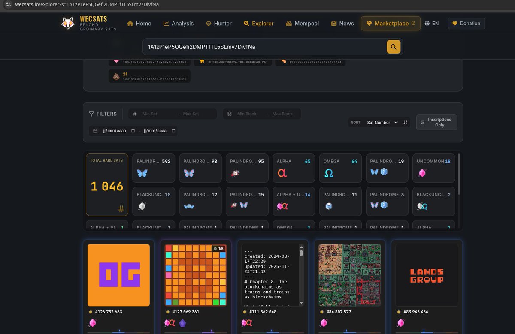Screen dimensions: 515x334
Task: Click the browser site info icon
Action: [x=9, y=4]
